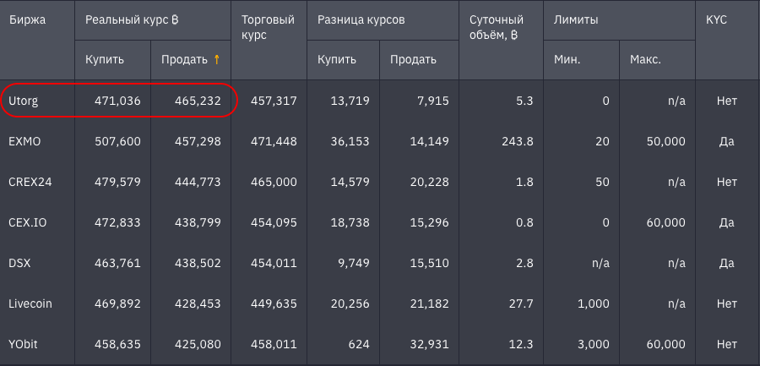Sort by the Биржа column header
Viewport: 760px width, 366px height.
click(x=27, y=20)
